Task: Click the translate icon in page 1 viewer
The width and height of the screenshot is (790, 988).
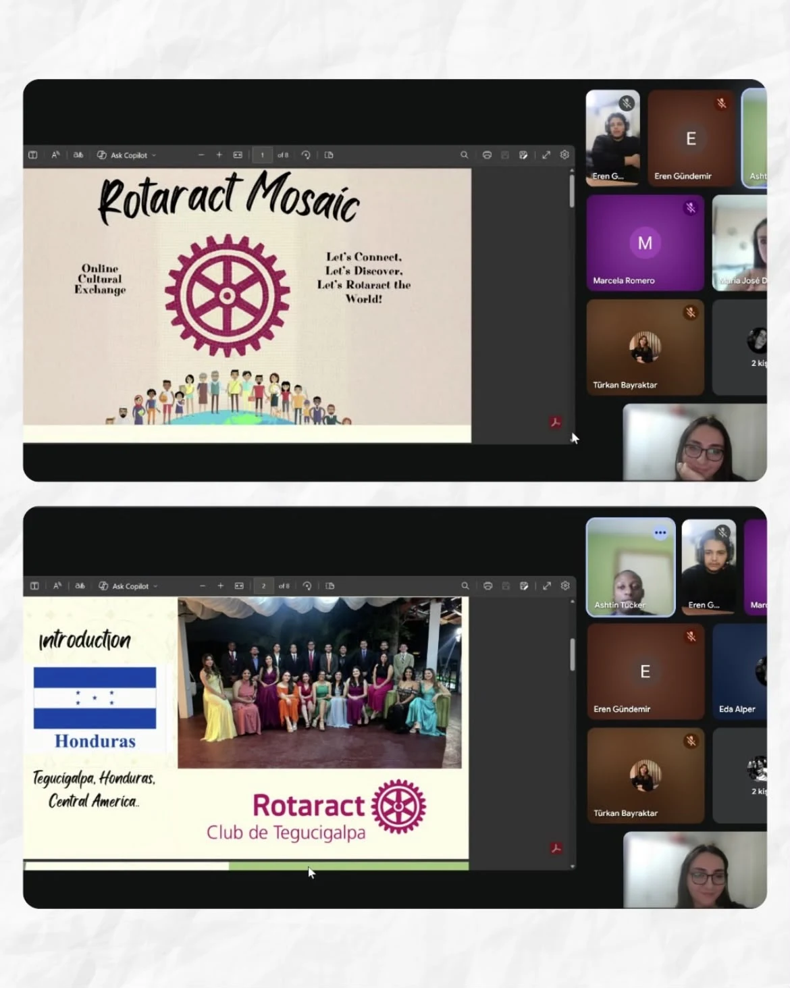Action: (x=78, y=155)
